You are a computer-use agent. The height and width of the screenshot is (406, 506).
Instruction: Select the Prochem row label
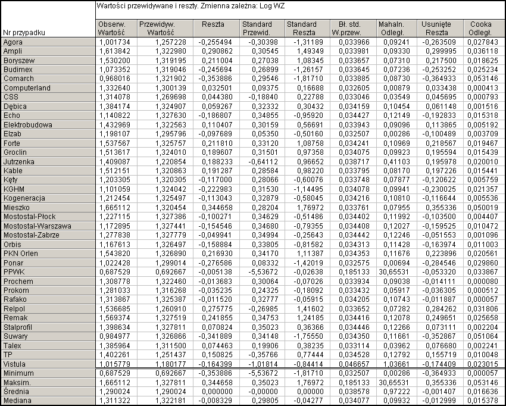(x=48, y=281)
